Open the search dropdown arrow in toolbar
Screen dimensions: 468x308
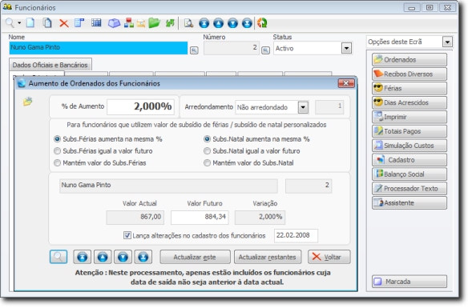[x=19, y=23]
